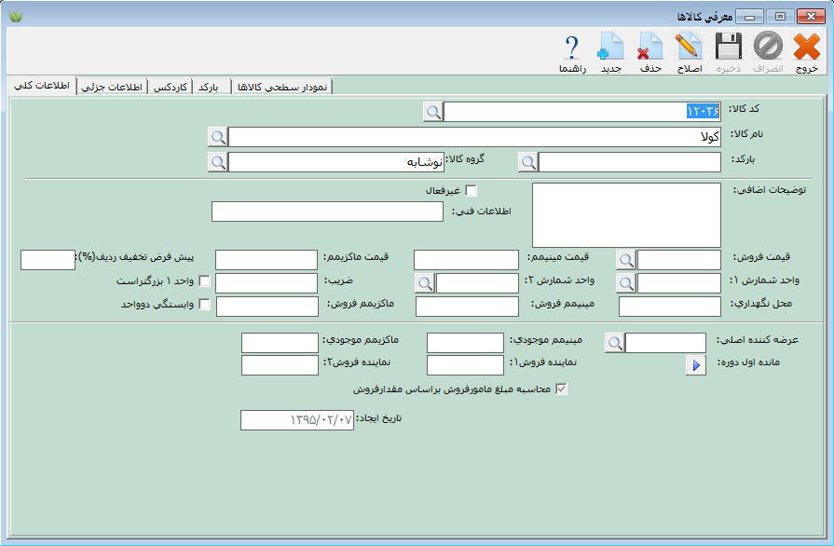The height and width of the screenshot is (546, 834).
Task: Click the lookup icon beside گروه کالا field
Action: 217,162
